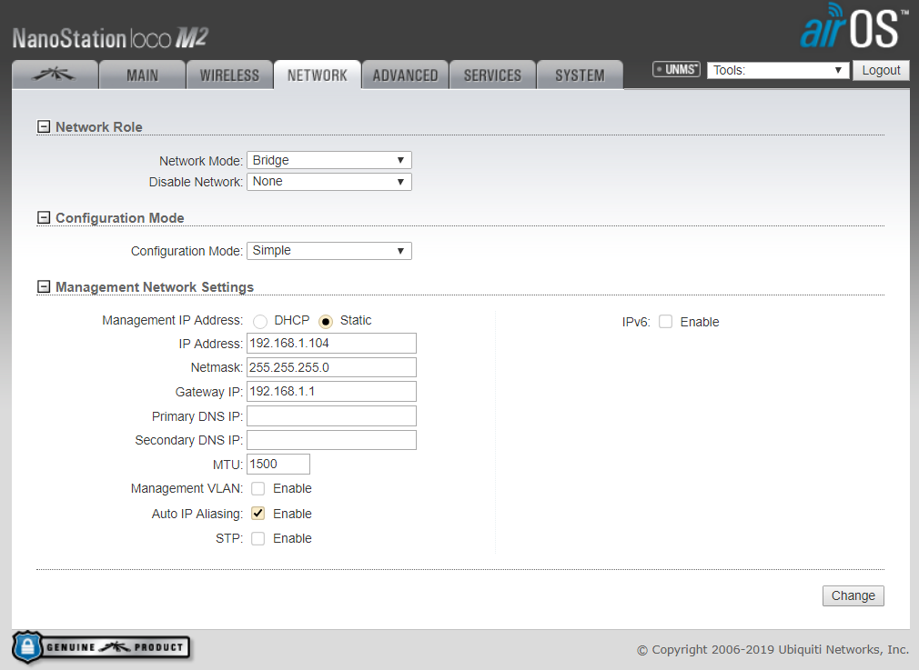Viewport: 919px width, 670px height.
Task: Uncheck the Auto IP Aliasing checkbox
Action: coord(258,514)
